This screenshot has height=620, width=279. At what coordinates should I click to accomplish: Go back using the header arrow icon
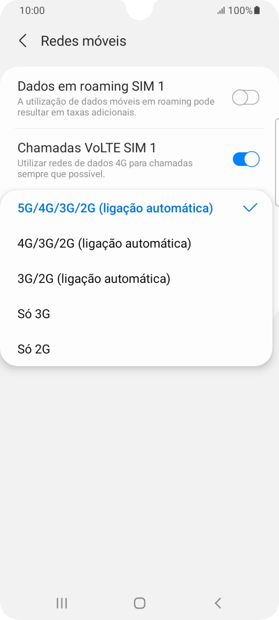(x=22, y=41)
